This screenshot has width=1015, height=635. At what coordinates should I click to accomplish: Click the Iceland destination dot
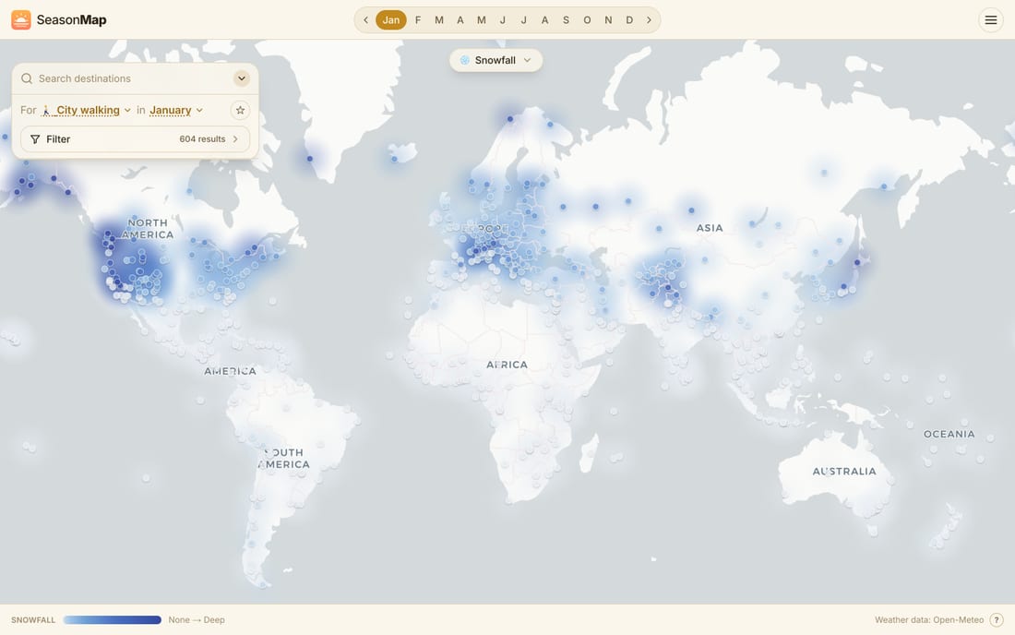[x=394, y=159]
